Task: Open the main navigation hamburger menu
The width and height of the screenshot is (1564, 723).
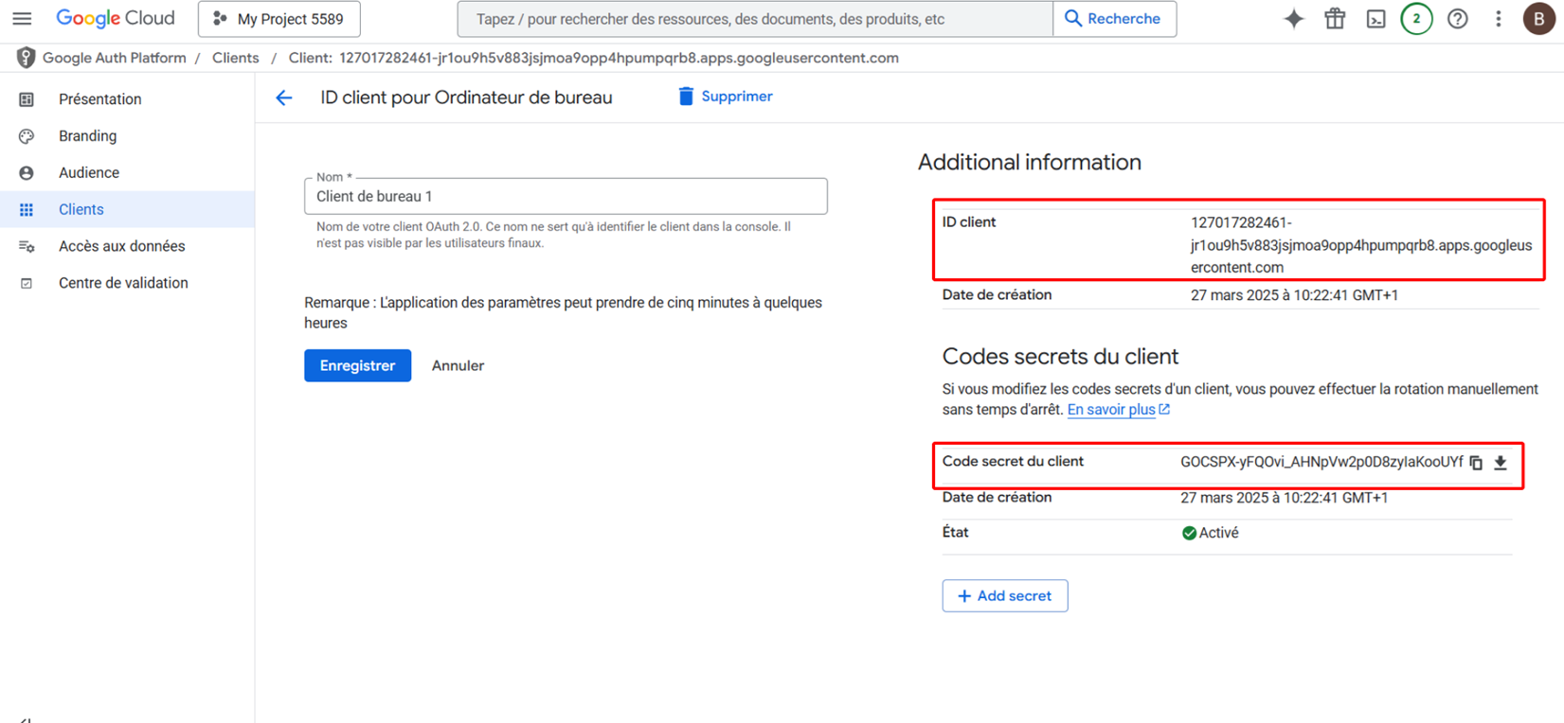Action: pos(22,19)
